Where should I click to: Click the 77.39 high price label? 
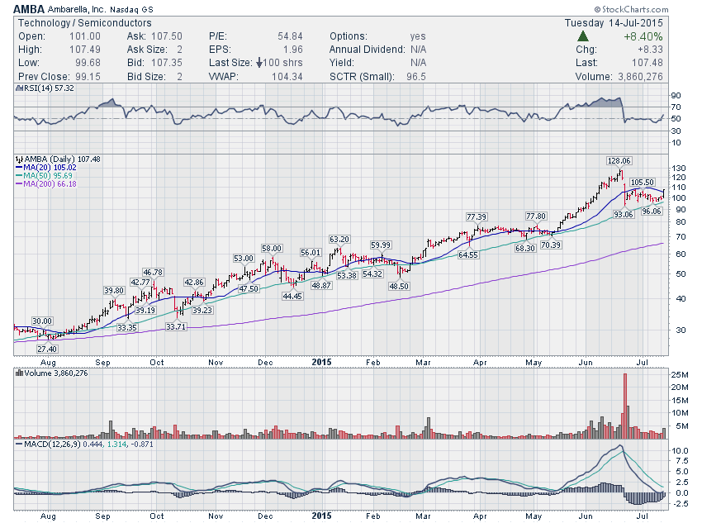tap(477, 216)
